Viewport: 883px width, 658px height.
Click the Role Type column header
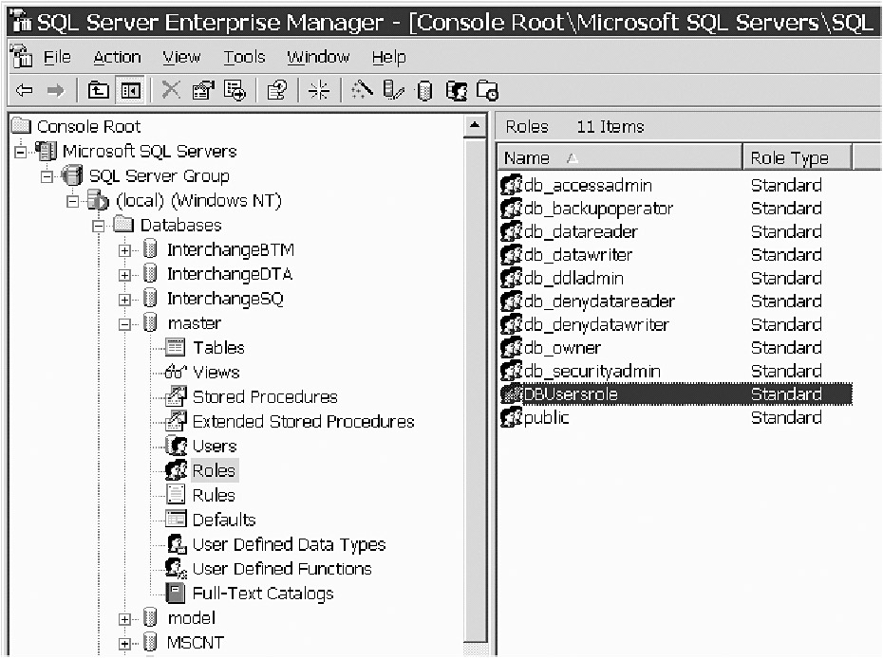796,158
